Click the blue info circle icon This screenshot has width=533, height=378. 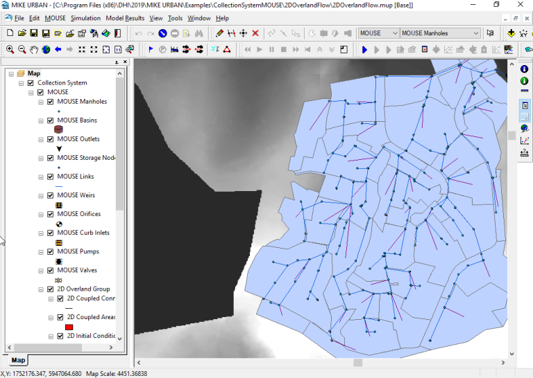(524, 69)
